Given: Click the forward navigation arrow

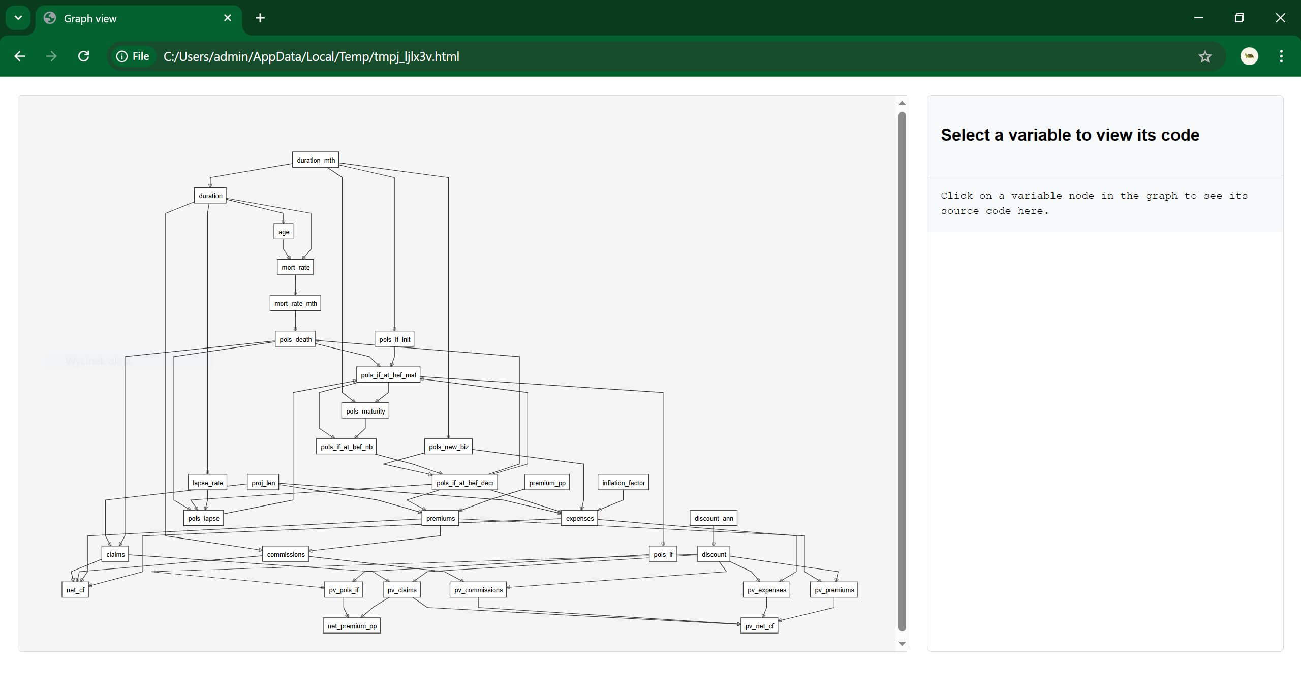Looking at the screenshot, I should point(51,56).
